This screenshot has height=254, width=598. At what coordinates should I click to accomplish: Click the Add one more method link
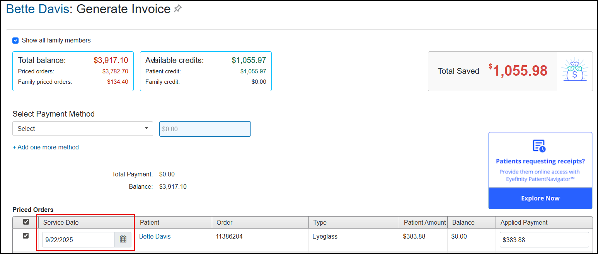[46, 147]
